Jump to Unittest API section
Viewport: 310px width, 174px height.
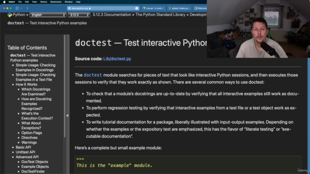pos(25,152)
